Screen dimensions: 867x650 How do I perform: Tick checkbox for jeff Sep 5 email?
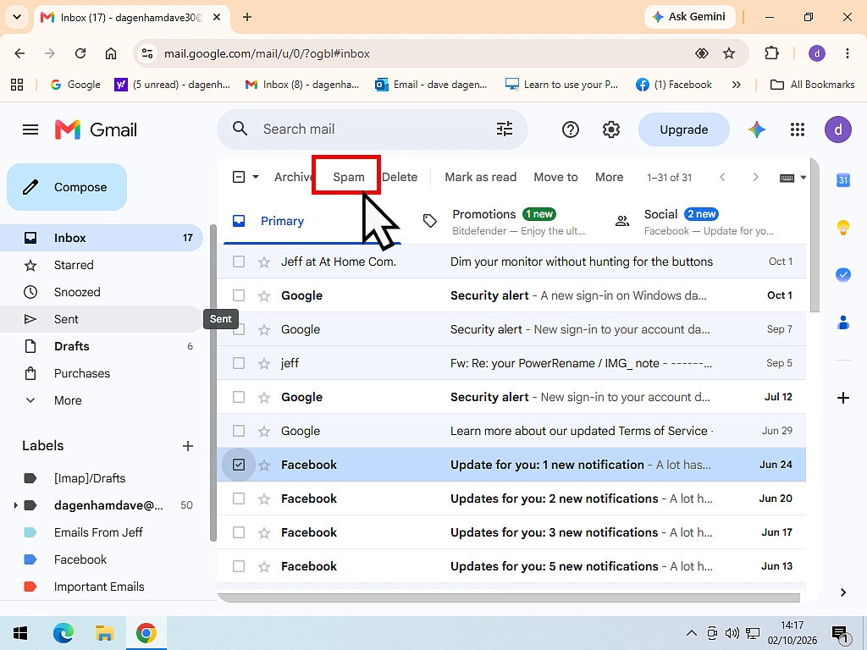tap(238, 363)
